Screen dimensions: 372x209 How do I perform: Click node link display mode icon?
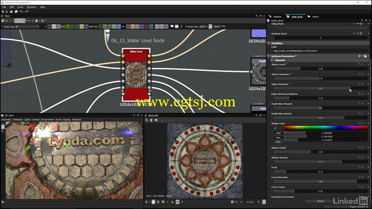(x=33, y=20)
